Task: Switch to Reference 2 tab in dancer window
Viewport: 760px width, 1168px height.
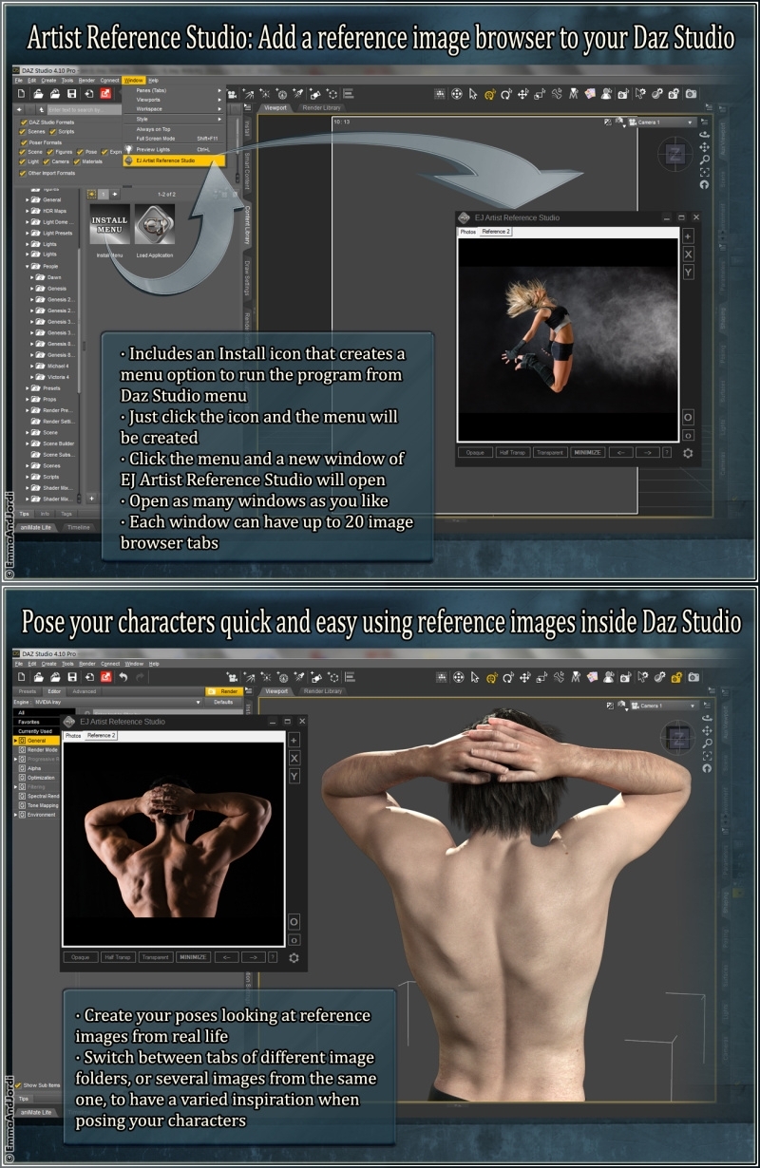Action: pos(496,232)
